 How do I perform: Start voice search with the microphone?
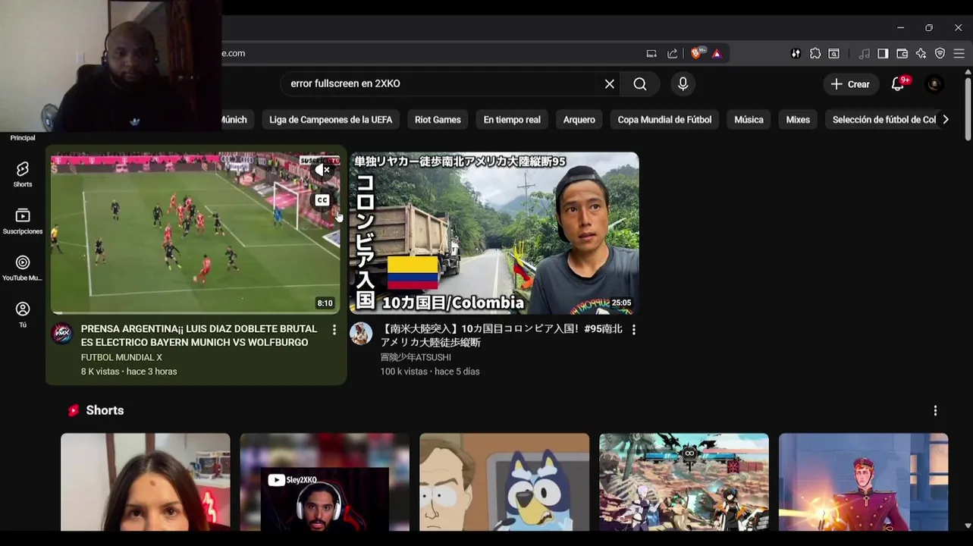click(x=683, y=84)
